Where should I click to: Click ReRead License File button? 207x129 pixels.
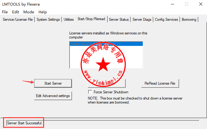pyautogui.click(x=160, y=83)
